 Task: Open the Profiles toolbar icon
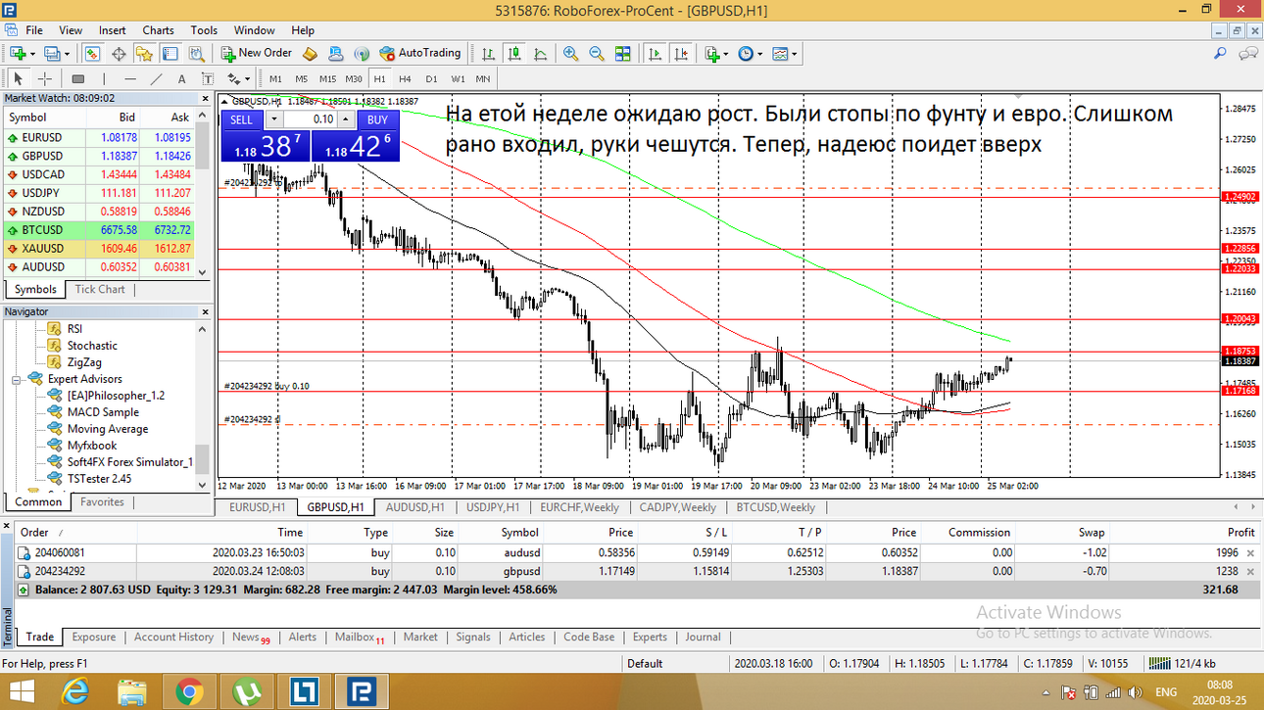[x=52, y=54]
